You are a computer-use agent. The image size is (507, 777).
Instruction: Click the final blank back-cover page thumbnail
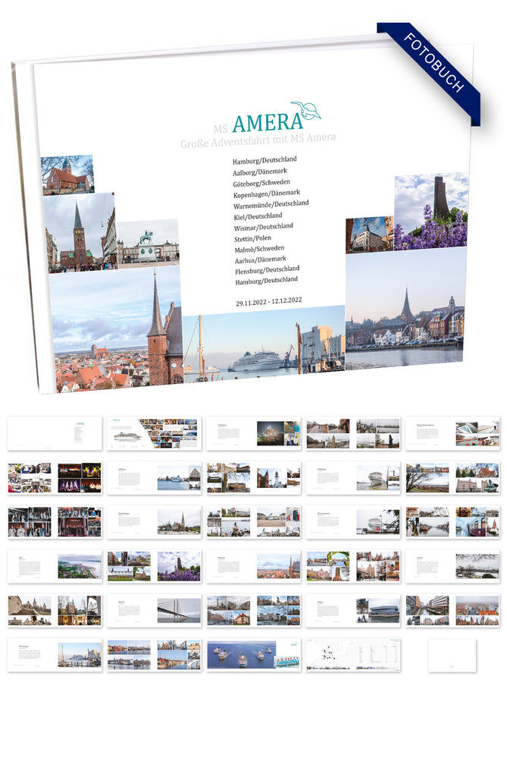coord(452,656)
